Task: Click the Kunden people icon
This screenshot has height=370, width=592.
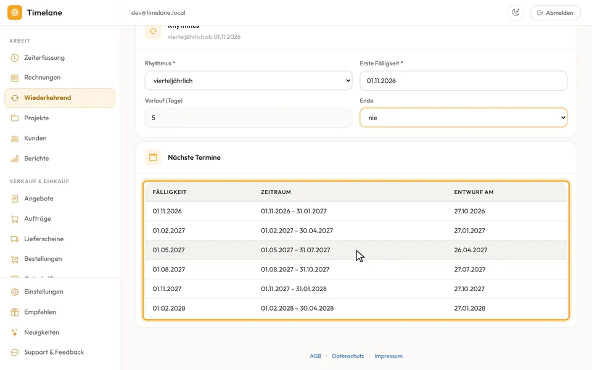Action: tap(15, 138)
